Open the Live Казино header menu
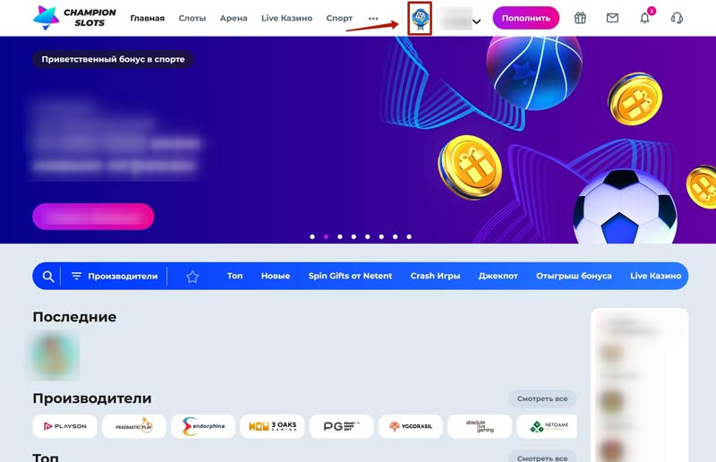 point(286,18)
